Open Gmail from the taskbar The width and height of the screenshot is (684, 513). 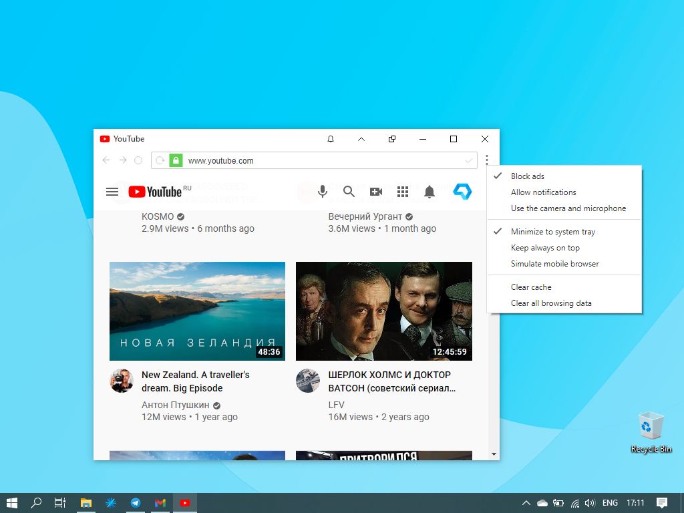160,503
